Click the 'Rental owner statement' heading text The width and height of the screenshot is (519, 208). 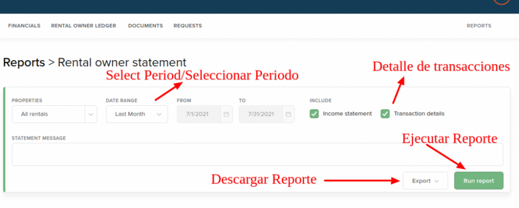tap(121, 63)
